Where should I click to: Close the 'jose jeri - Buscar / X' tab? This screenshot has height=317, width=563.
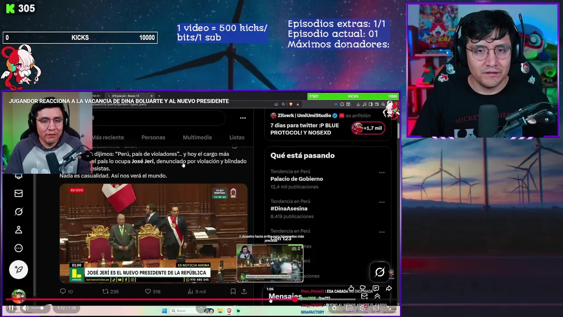[x=151, y=96]
